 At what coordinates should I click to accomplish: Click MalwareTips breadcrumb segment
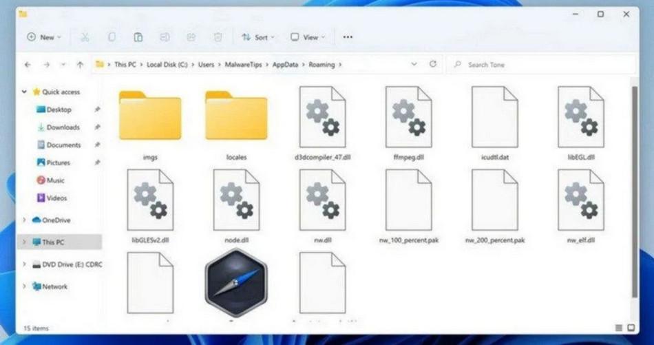(x=244, y=65)
